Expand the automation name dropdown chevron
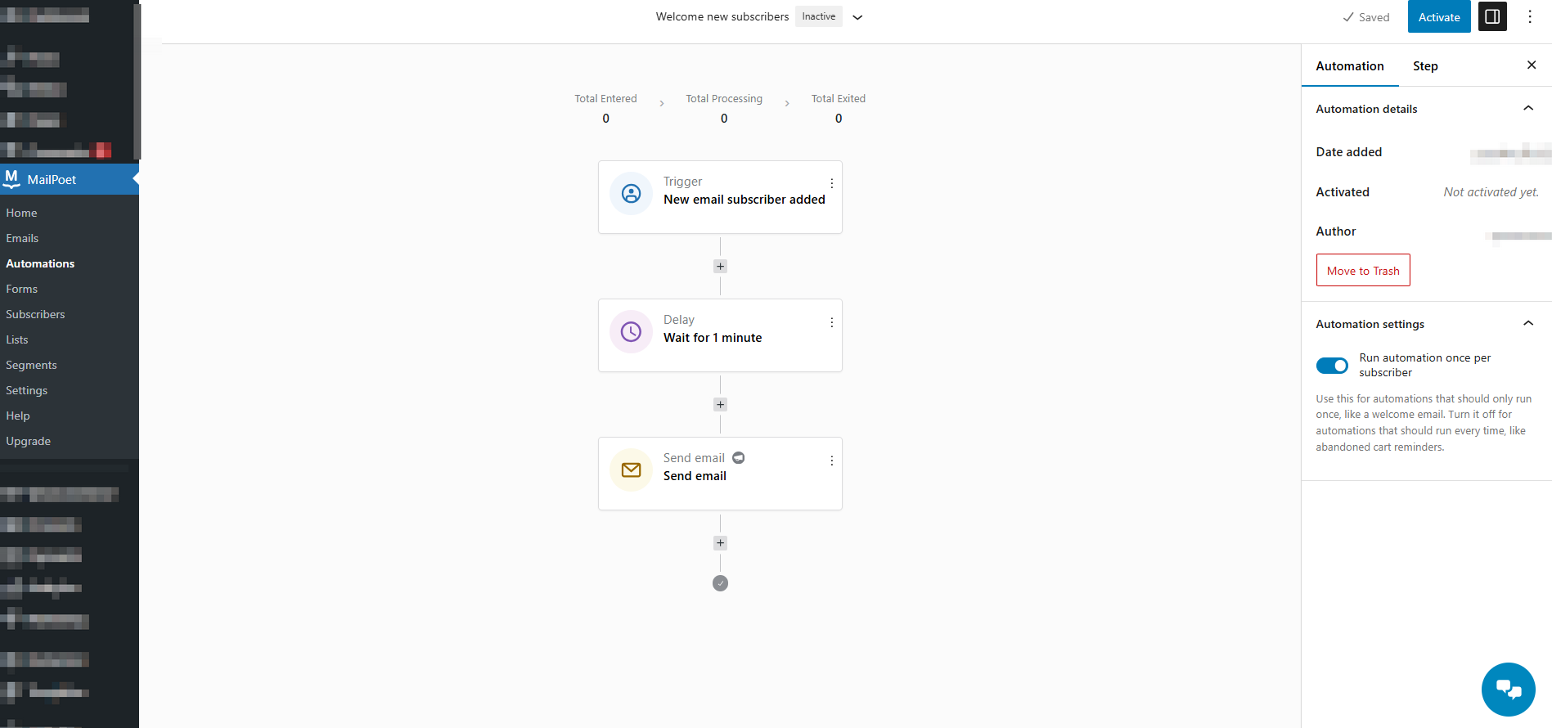The width and height of the screenshot is (1552, 728). [x=857, y=17]
